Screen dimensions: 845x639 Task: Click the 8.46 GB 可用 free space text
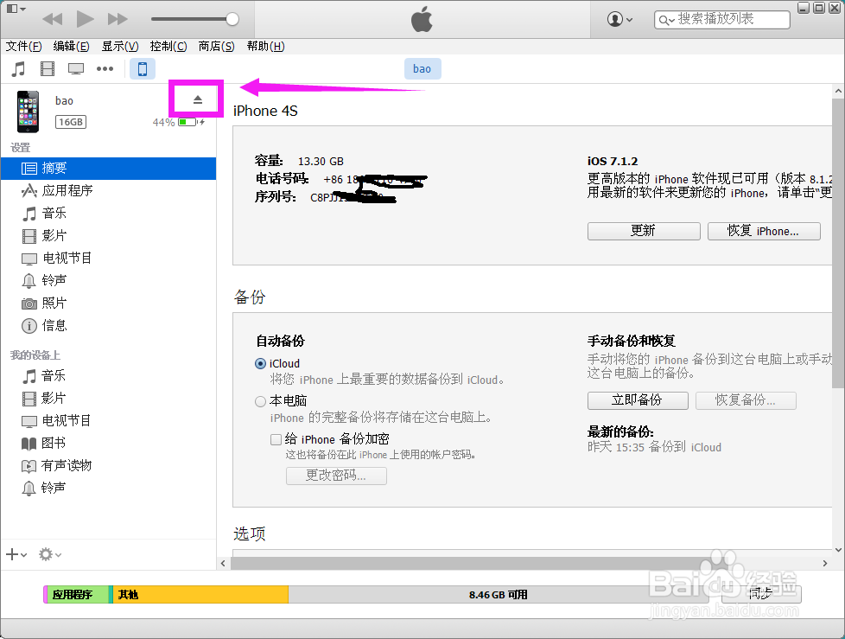(x=498, y=595)
